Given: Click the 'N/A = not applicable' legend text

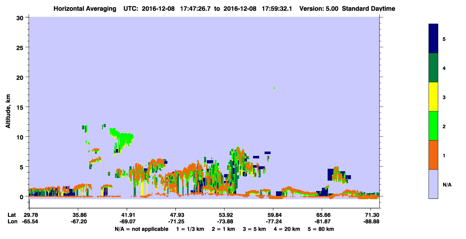Looking at the screenshot, I should (x=141, y=229).
